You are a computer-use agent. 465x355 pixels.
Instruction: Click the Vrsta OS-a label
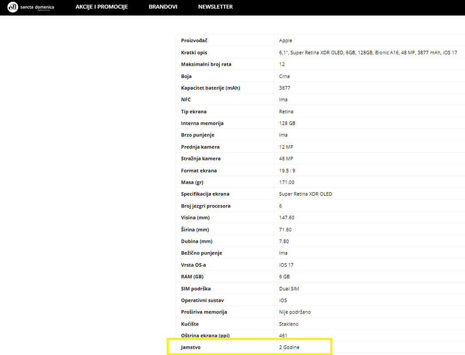[x=193, y=265]
